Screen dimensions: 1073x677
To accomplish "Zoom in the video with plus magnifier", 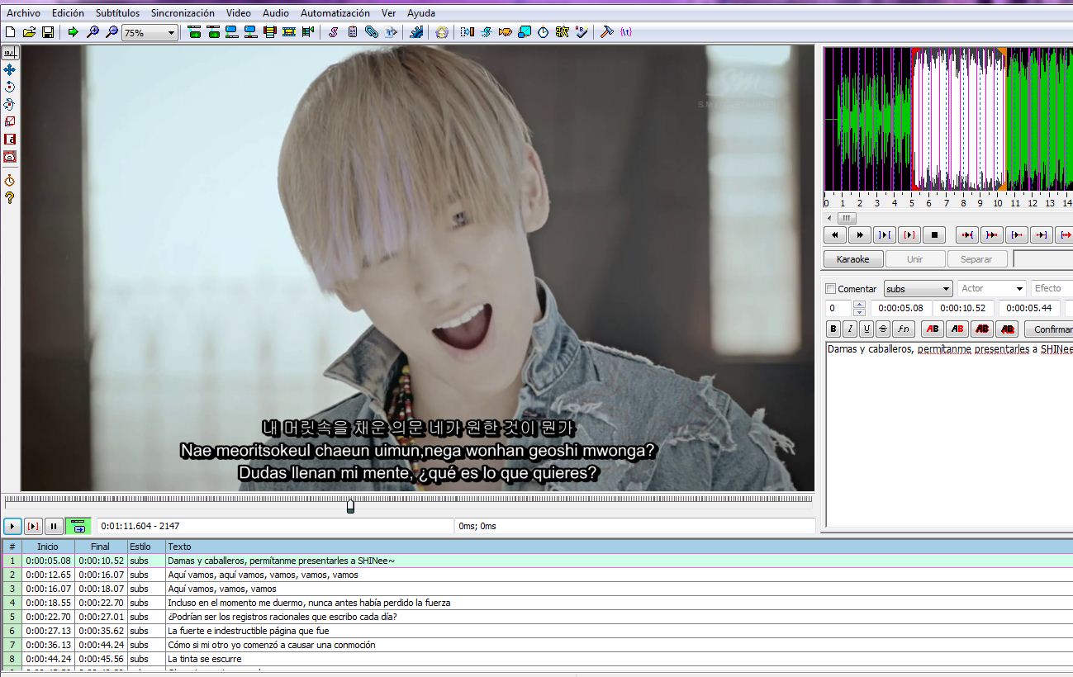I will coord(93,32).
